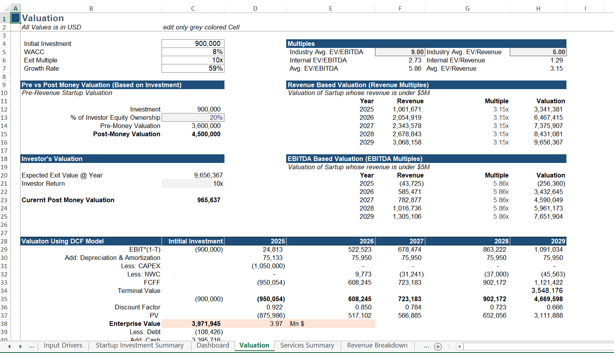Select column B header

91,8
